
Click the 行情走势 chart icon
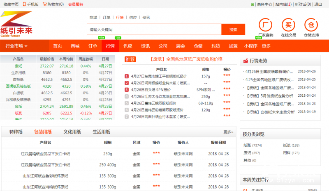coord(246,61)
